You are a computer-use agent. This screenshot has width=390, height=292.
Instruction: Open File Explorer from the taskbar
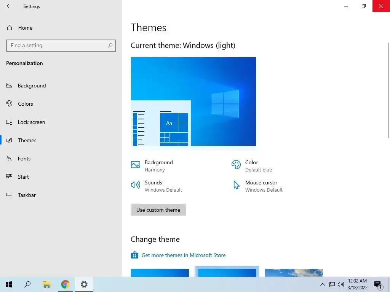(46, 284)
